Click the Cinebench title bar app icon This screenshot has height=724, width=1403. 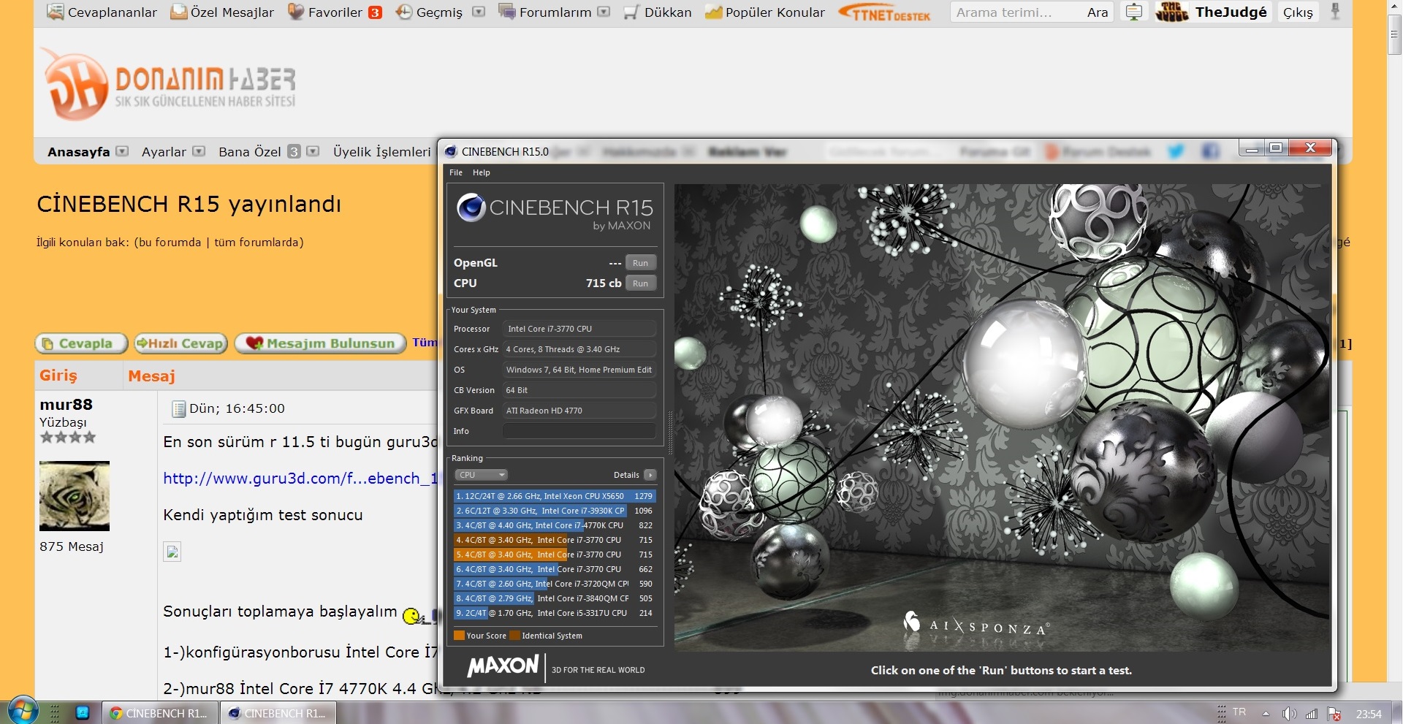451,151
